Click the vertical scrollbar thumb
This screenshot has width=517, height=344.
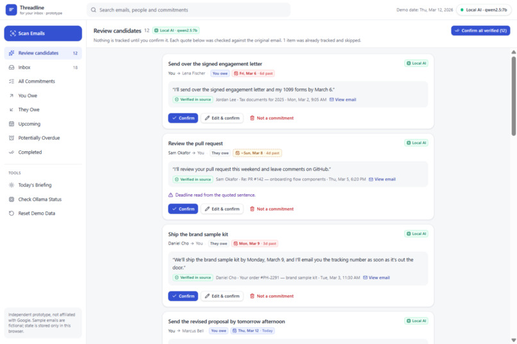[513, 96]
